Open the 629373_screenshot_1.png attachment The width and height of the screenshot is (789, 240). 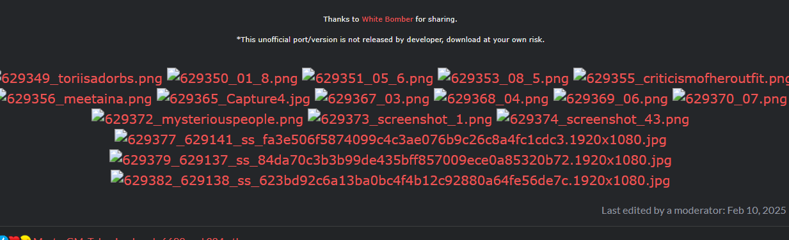[x=400, y=119]
